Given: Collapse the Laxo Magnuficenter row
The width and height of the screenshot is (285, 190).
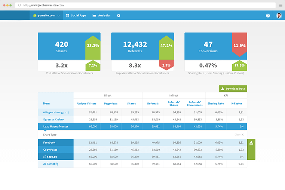Looking at the screenshot, I should (x=55, y=127).
